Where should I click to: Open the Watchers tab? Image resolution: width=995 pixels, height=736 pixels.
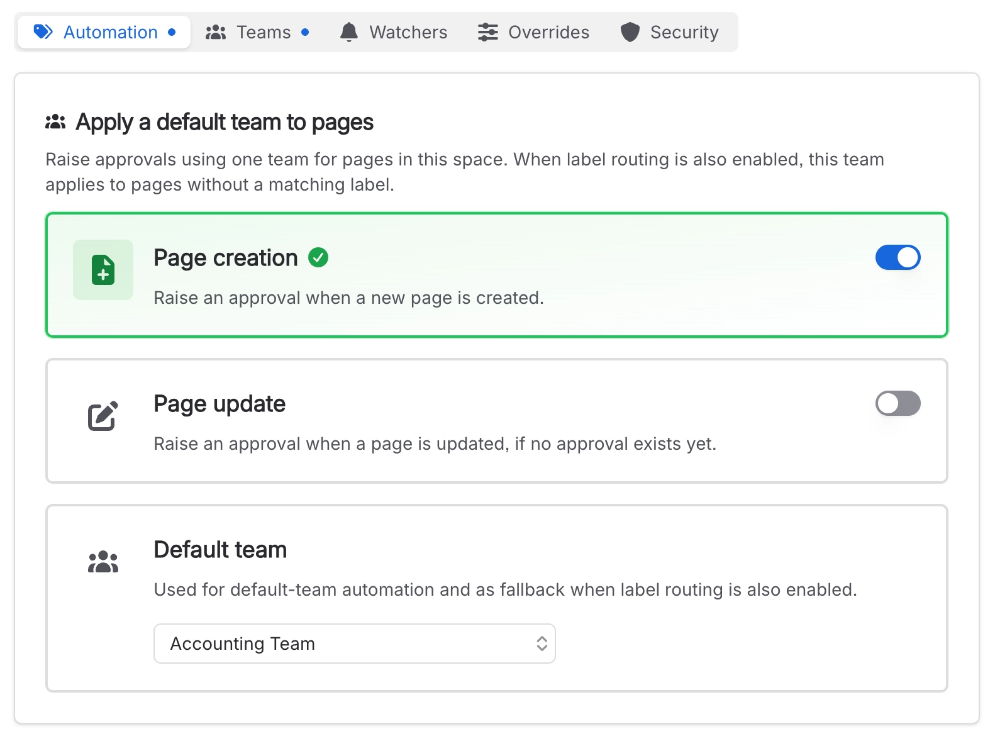click(x=393, y=32)
